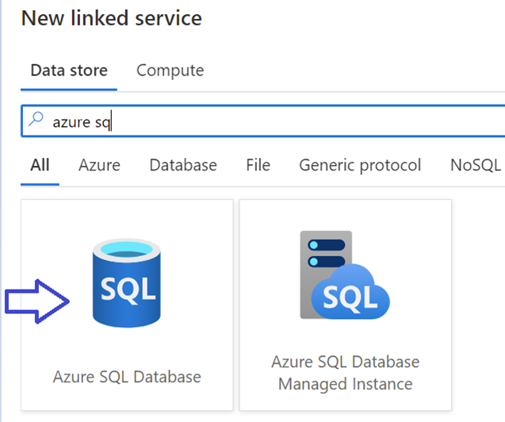Click the 'Azure SQL Database' tile label
This screenshot has width=505, height=422.
coord(127,377)
